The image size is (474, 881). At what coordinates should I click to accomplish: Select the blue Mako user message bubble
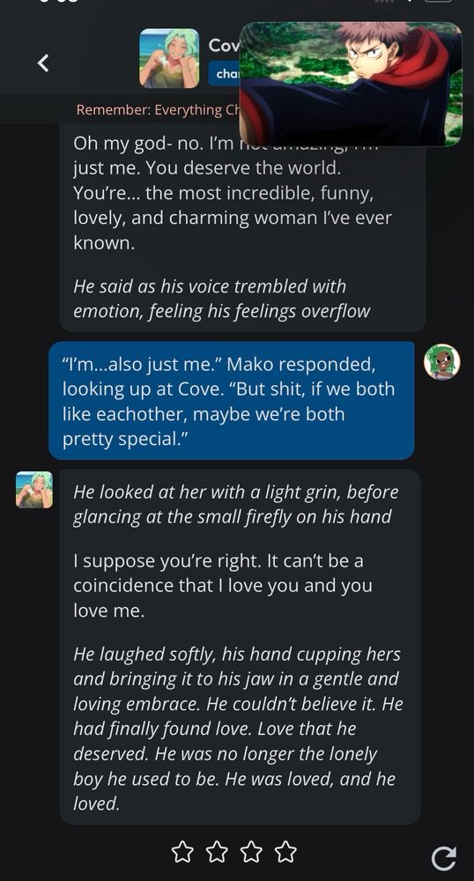[x=232, y=401]
